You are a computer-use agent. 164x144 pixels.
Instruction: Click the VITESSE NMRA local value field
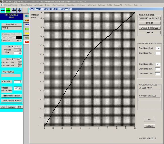coord(149,91)
